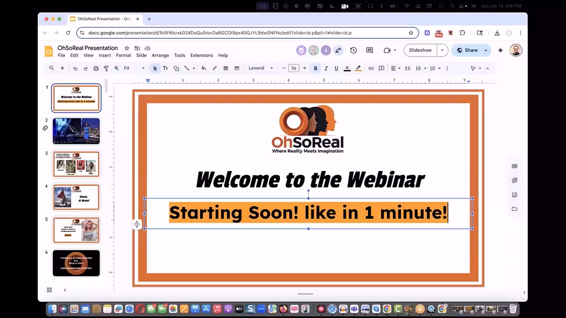
Task: Open the Paint format tool
Action: click(106, 68)
